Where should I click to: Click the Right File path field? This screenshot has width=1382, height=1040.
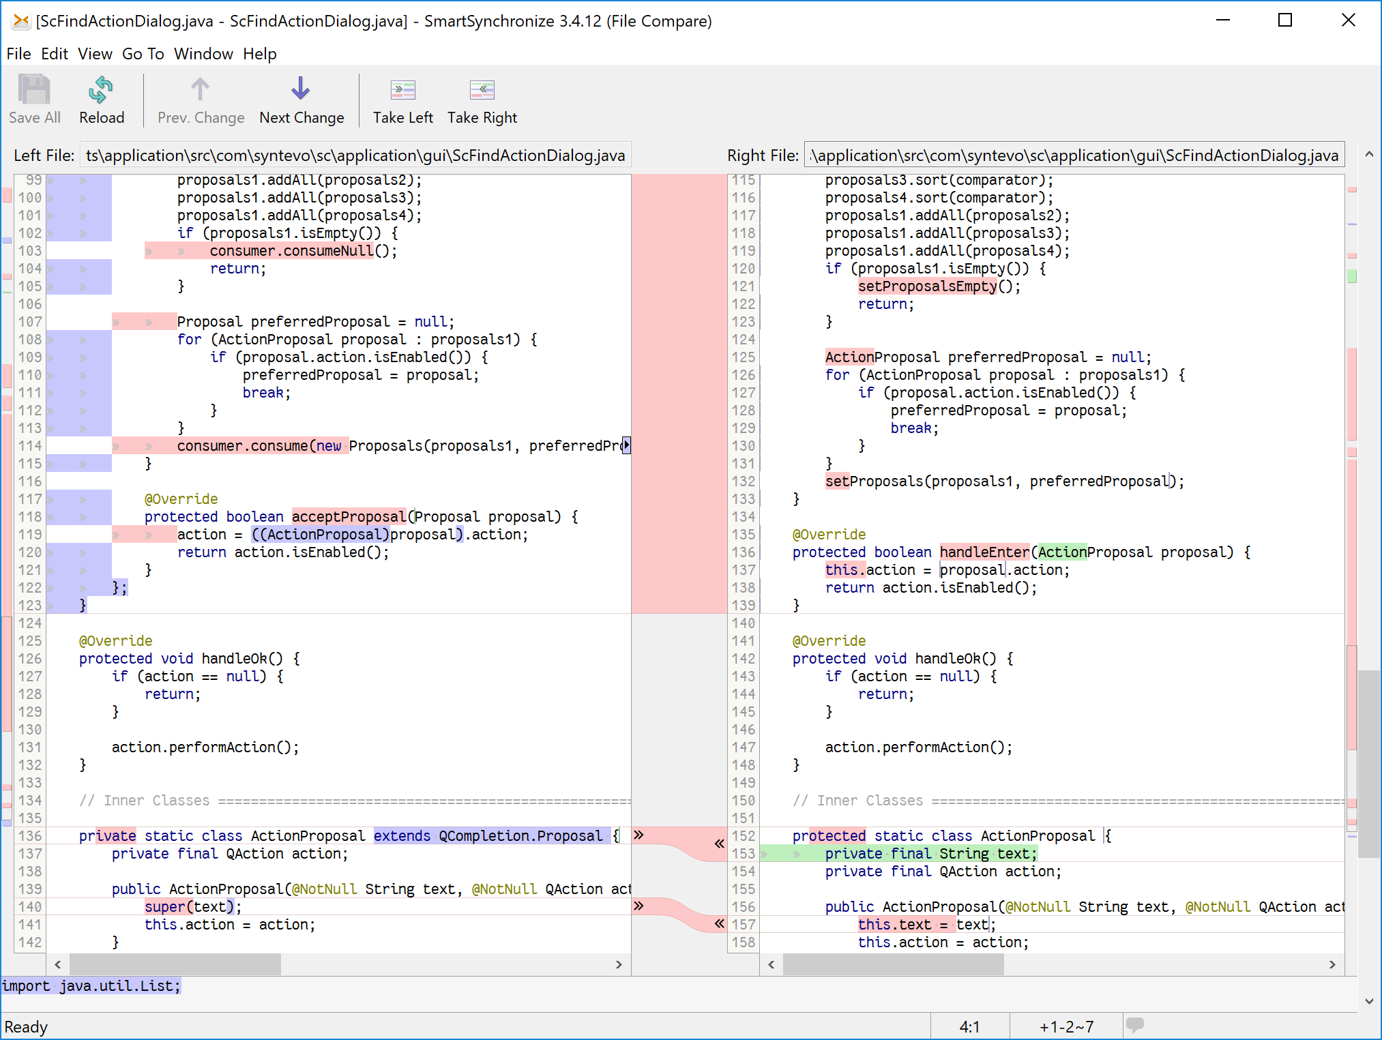click(1074, 155)
